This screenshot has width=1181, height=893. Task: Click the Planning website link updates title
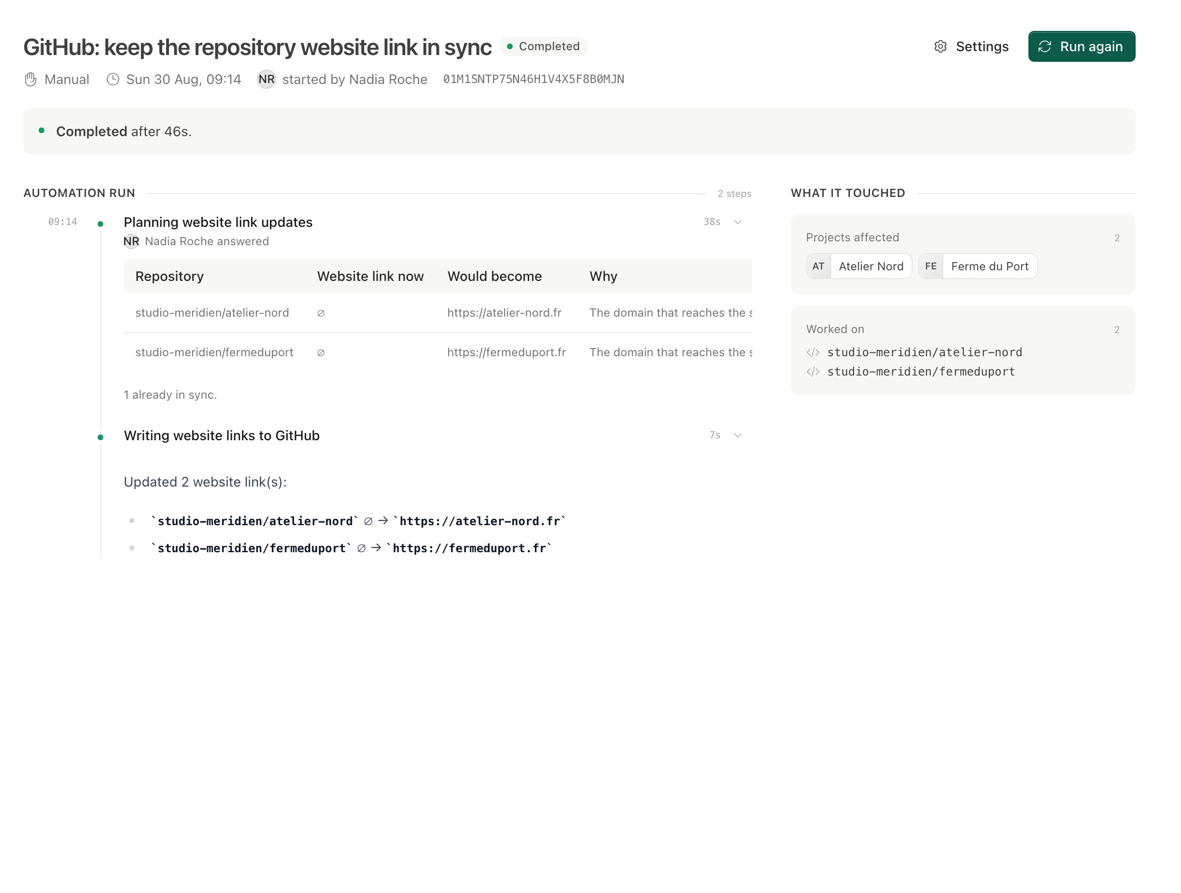pyautogui.click(x=218, y=222)
